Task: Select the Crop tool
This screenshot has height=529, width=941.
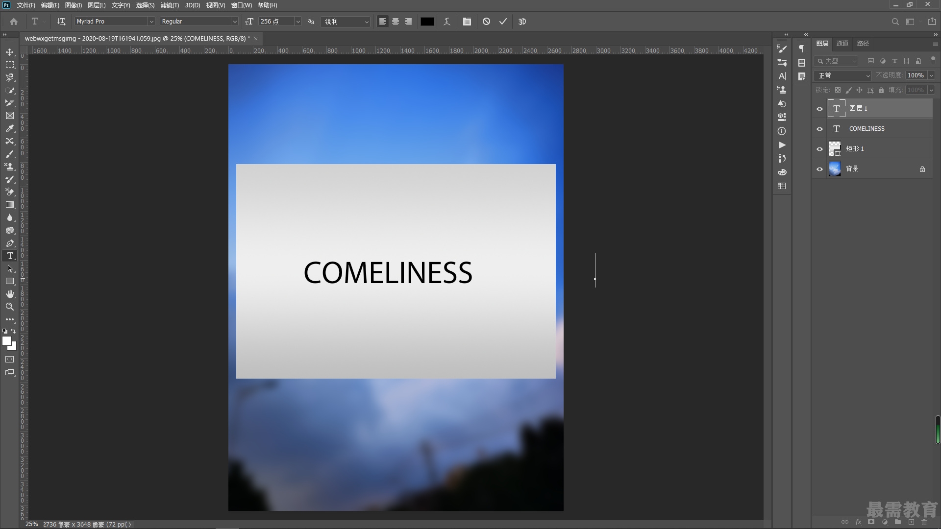Action: click(10, 103)
